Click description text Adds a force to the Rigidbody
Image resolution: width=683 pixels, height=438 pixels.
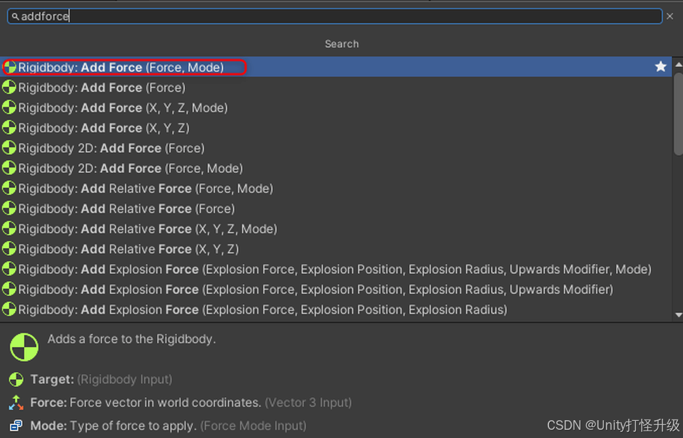pos(132,339)
